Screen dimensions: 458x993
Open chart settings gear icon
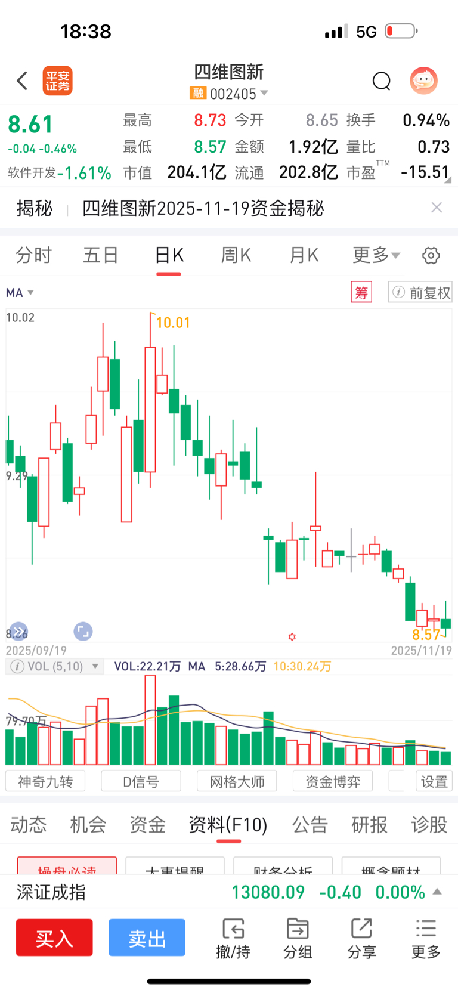pos(431,256)
